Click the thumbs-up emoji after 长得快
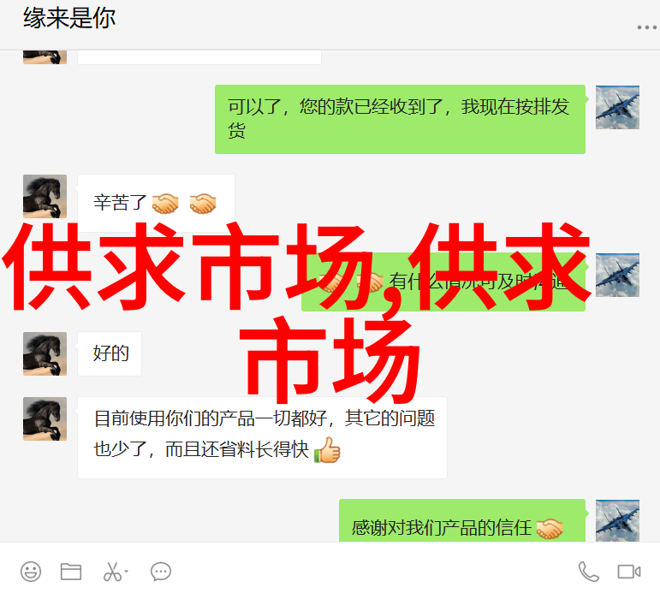 (327, 450)
